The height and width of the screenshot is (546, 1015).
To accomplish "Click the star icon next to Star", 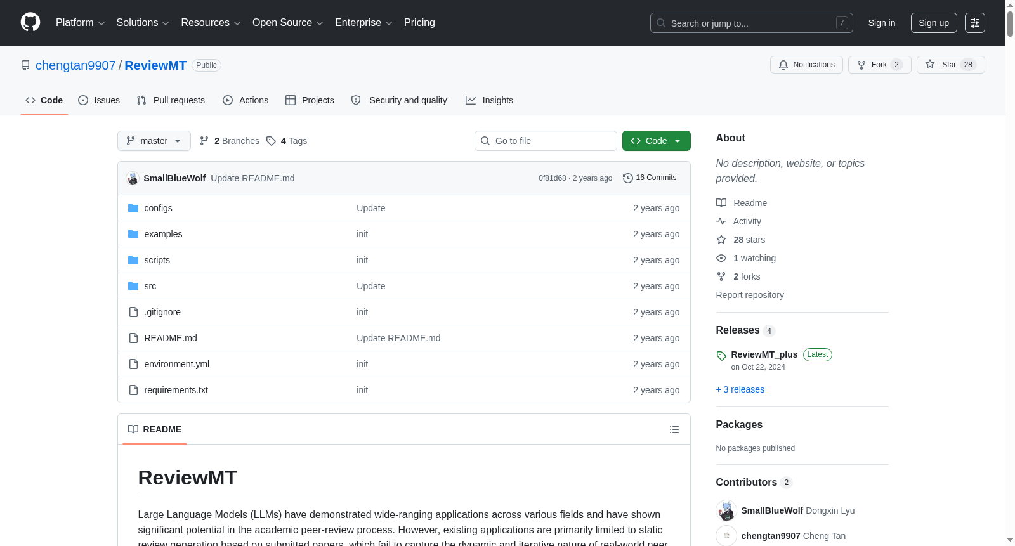I will 930,64.
